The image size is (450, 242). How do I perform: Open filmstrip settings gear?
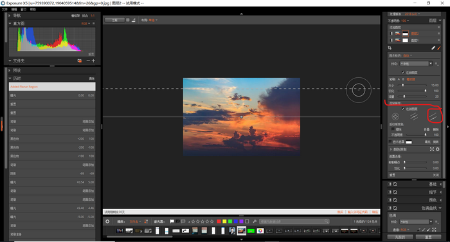click(x=107, y=221)
